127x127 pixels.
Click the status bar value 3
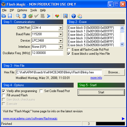[89, 124]
